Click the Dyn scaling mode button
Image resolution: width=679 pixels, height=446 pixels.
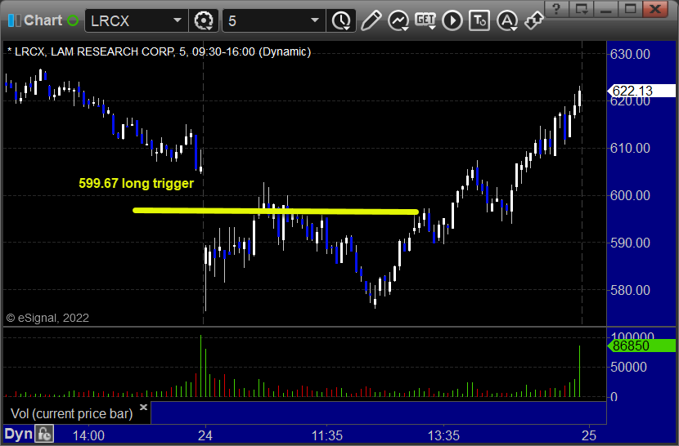coord(19,434)
